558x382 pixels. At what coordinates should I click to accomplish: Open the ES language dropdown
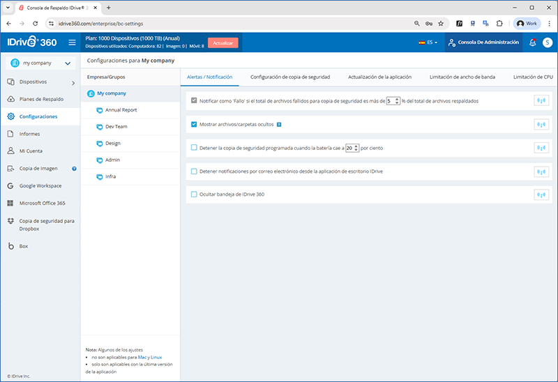[428, 43]
